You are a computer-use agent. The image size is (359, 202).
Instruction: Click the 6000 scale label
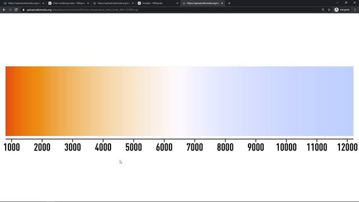pyautogui.click(x=164, y=147)
